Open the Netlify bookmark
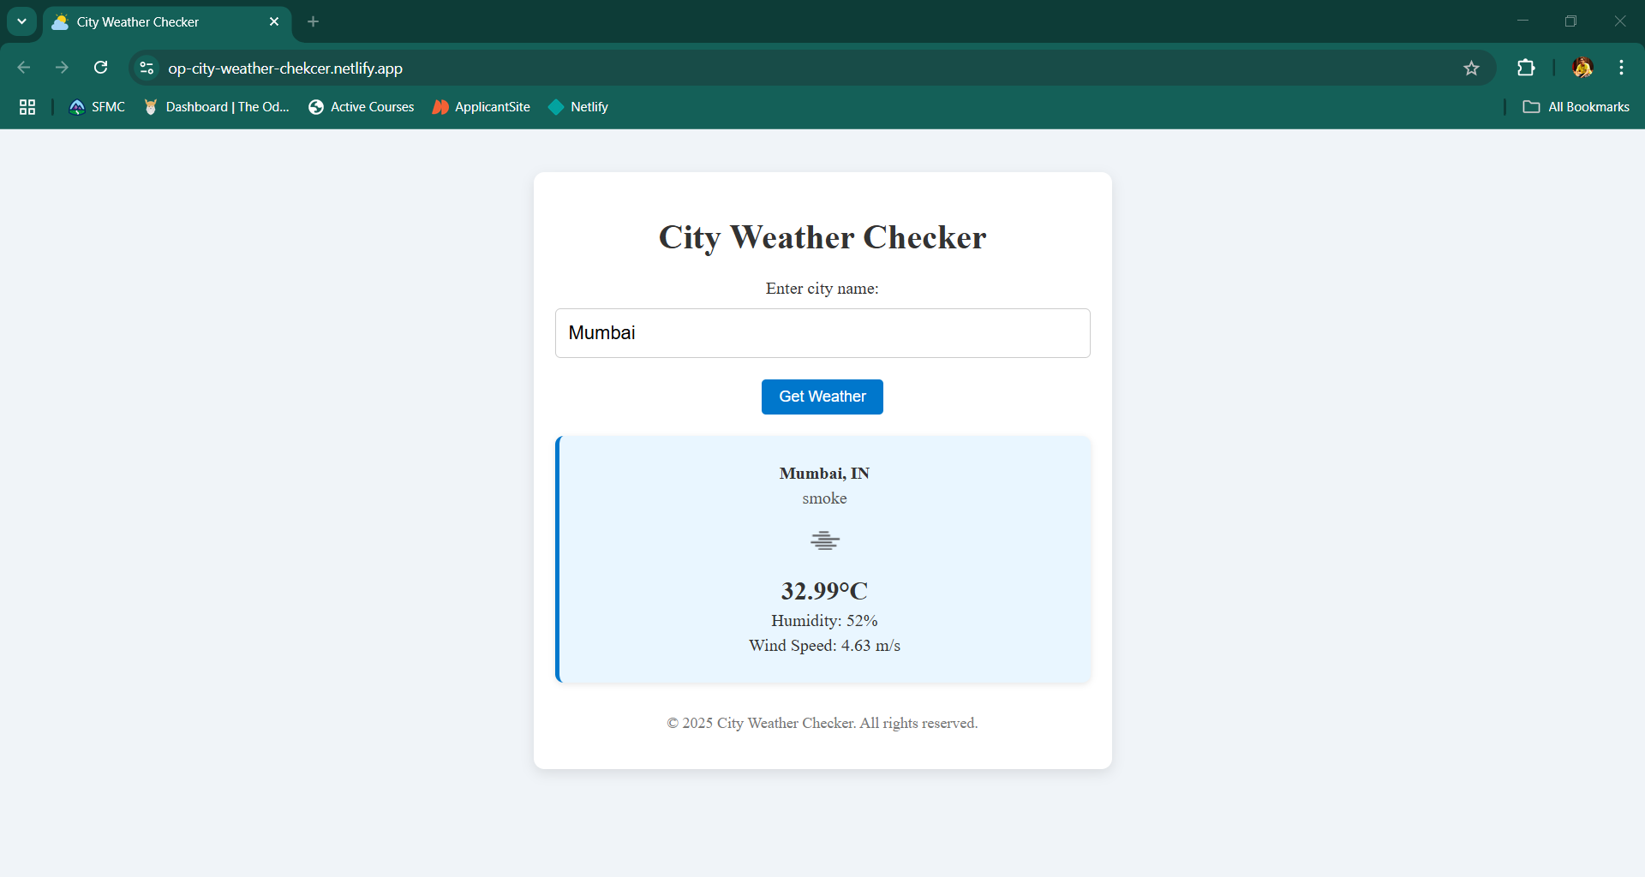The height and width of the screenshot is (877, 1645). coord(578,107)
